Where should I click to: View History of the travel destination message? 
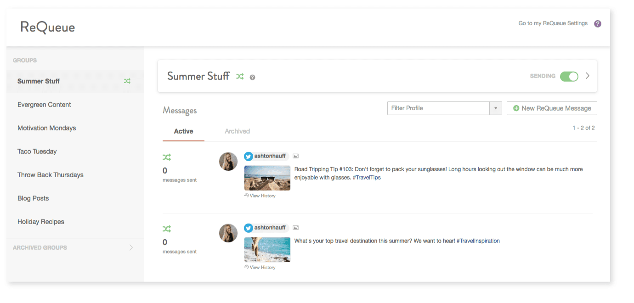(x=260, y=267)
